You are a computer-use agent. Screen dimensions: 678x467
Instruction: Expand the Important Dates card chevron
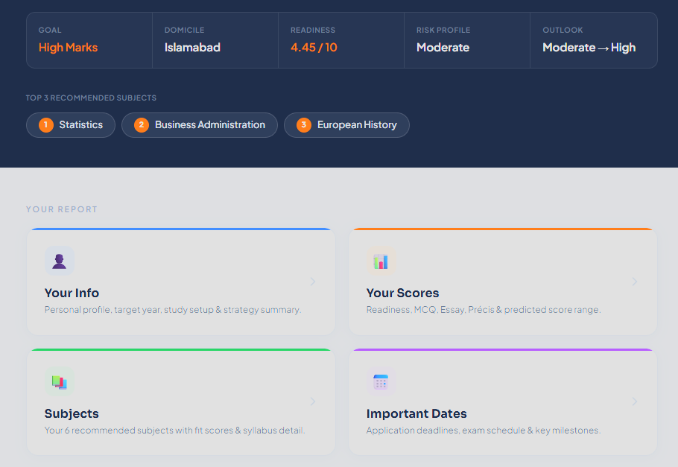tap(634, 401)
